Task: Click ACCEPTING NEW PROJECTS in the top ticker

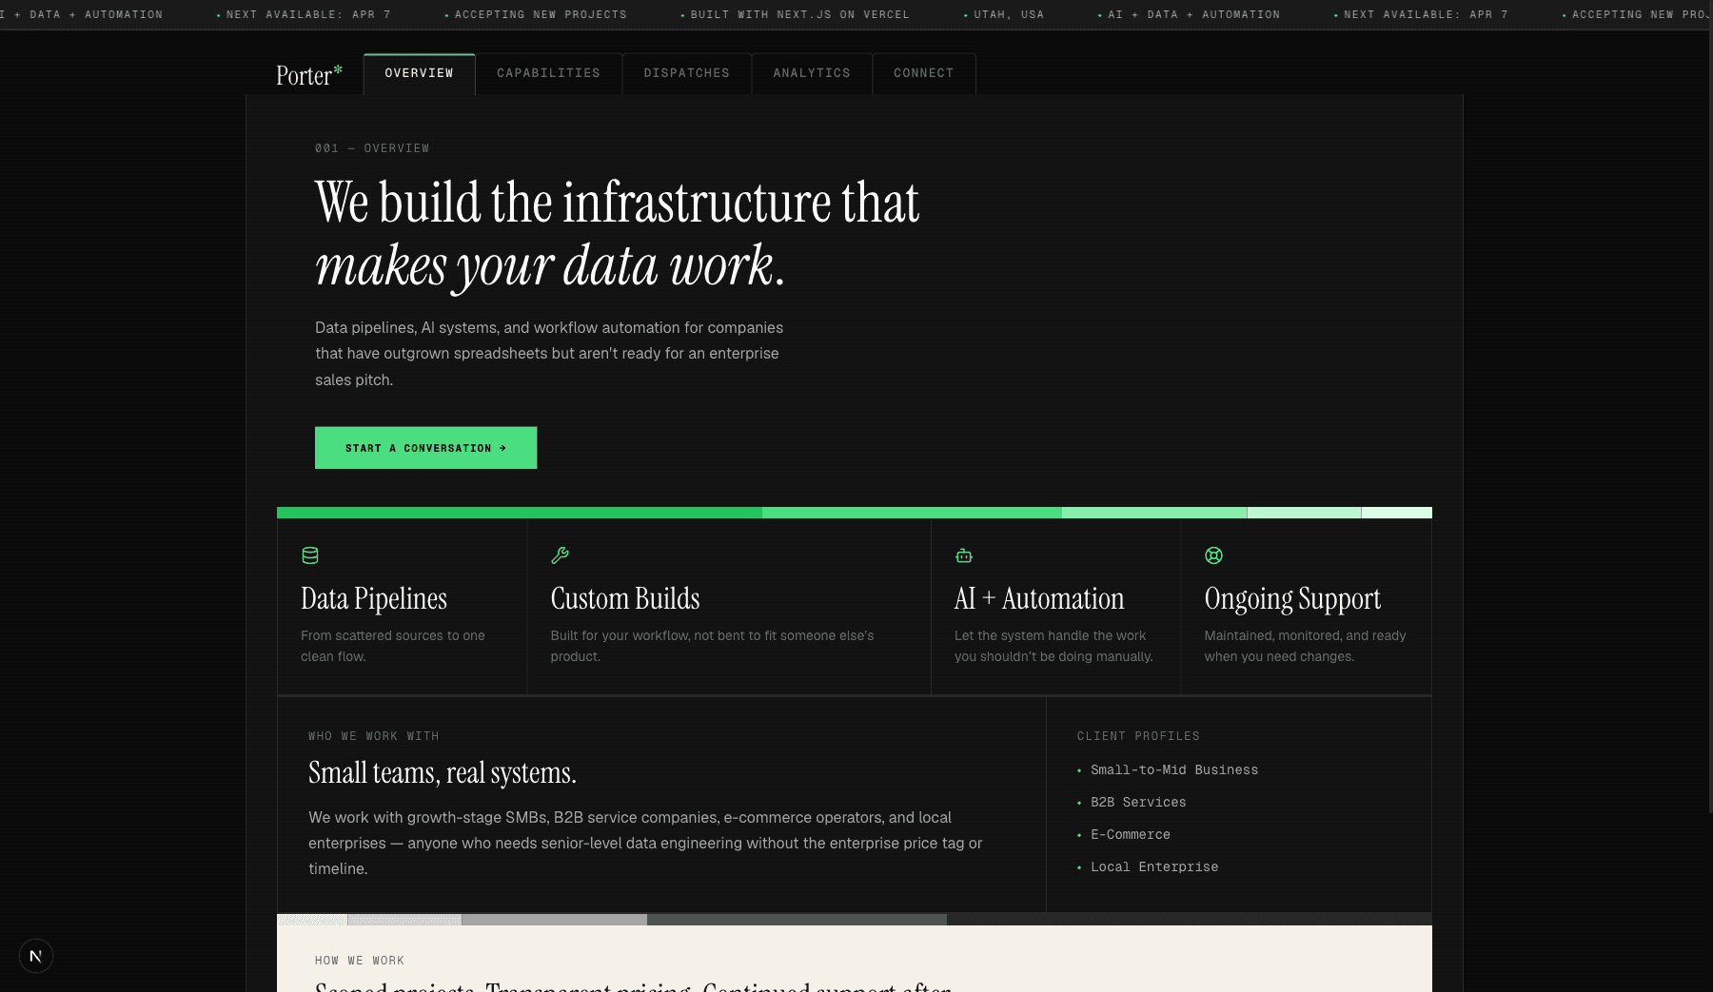Action: [x=540, y=14]
